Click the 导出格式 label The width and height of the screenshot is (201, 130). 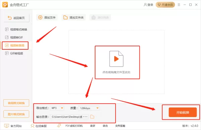coord(42,108)
